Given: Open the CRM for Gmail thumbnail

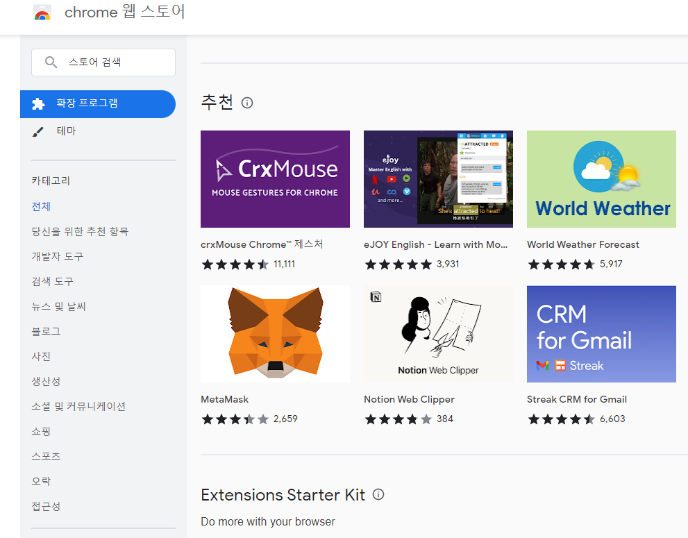Looking at the screenshot, I should pos(601,334).
